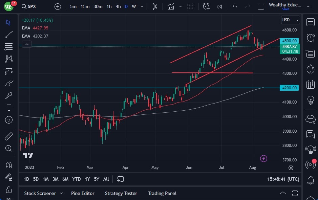The height and width of the screenshot is (200, 318).
Task: Collapse the EMA indicator legend arrow
Action: coord(27,44)
